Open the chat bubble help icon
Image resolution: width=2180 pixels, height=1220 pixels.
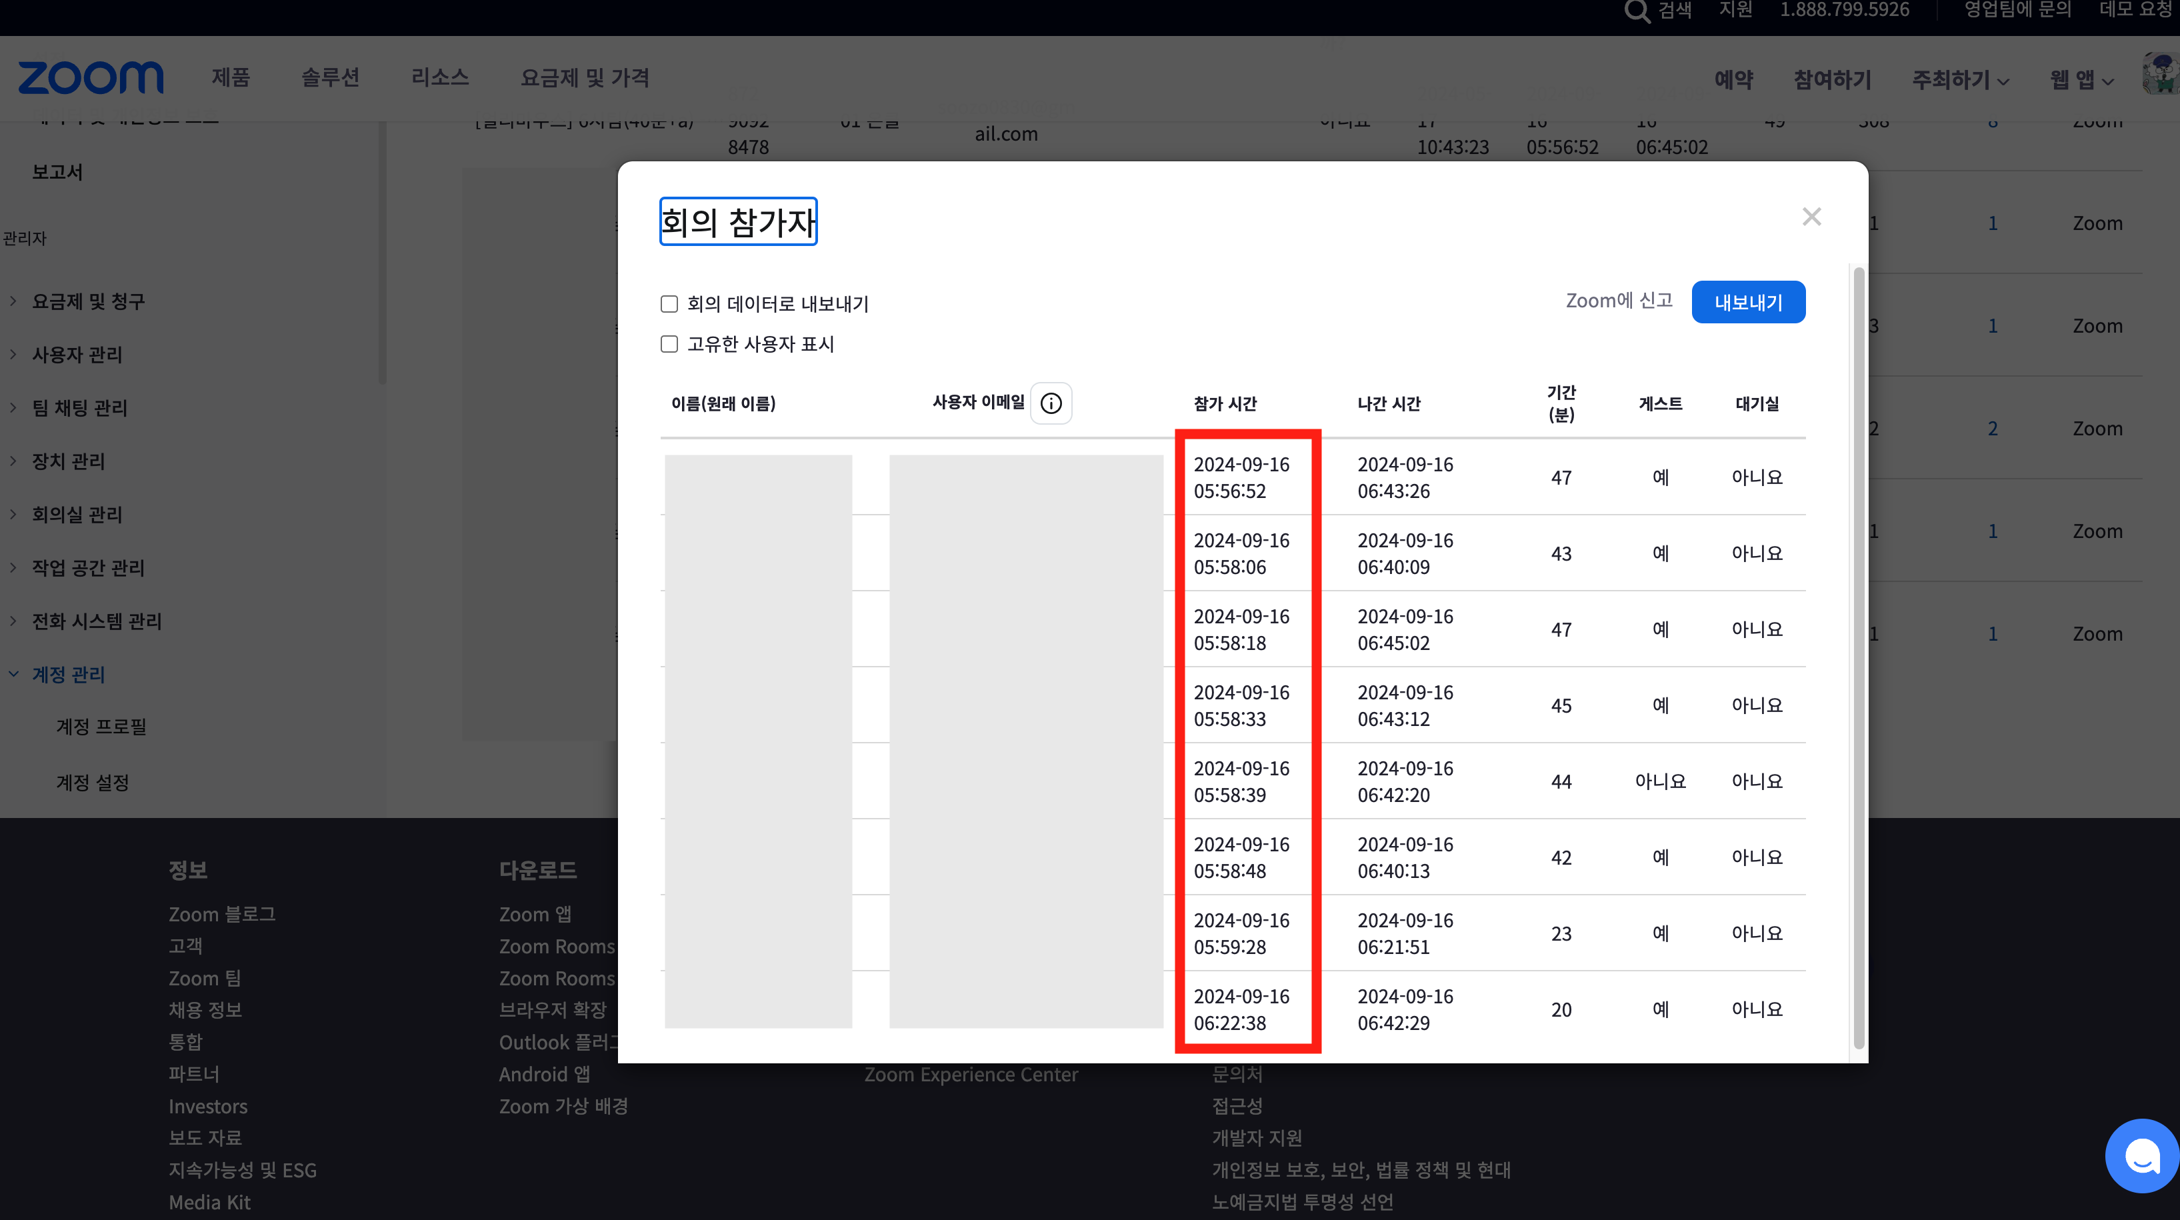point(2141,1156)
